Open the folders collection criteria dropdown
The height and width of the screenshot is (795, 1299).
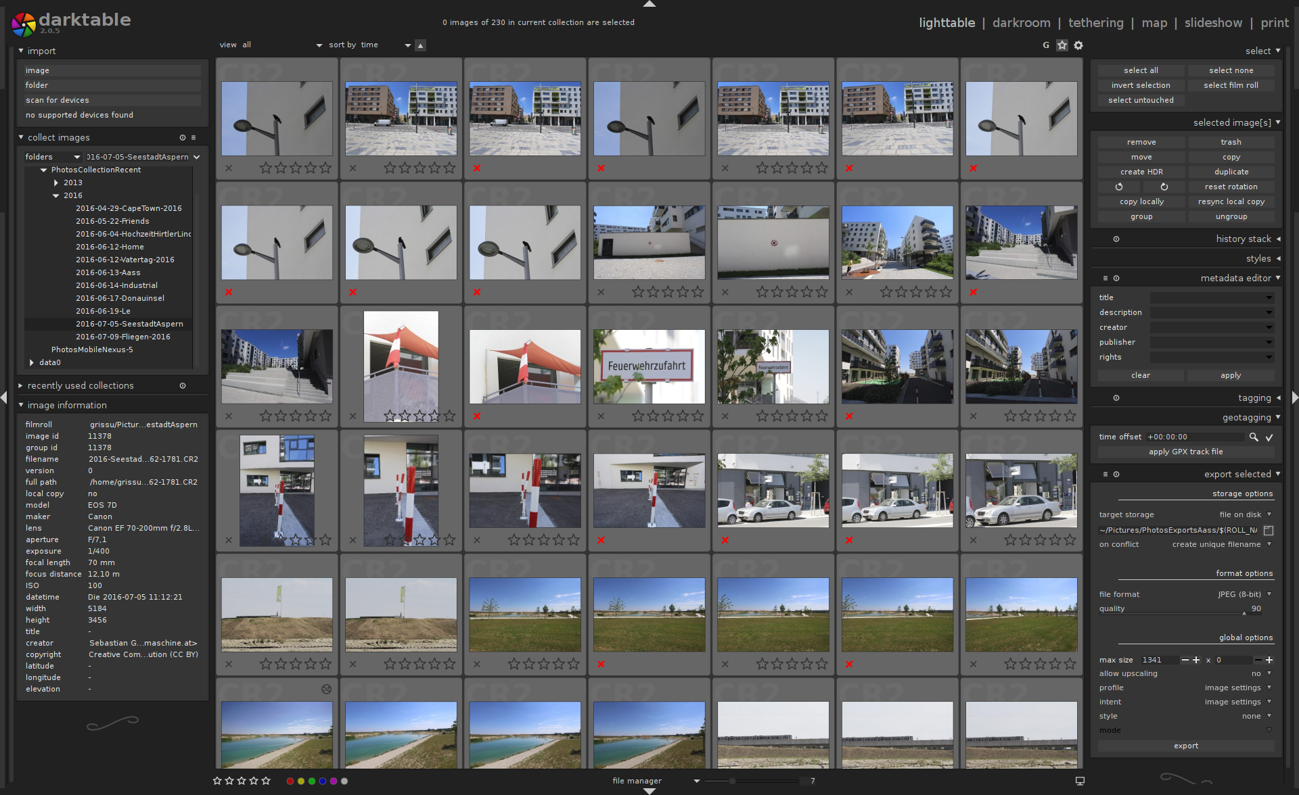pyautogui.click(x=53, y=157)
